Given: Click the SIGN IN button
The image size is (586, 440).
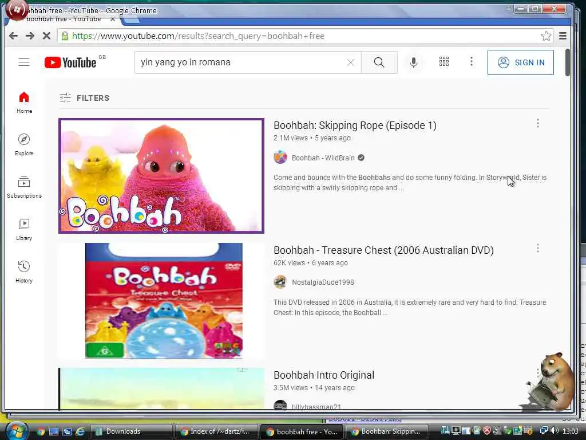Looking at the screenshot, I should [521, 62].
